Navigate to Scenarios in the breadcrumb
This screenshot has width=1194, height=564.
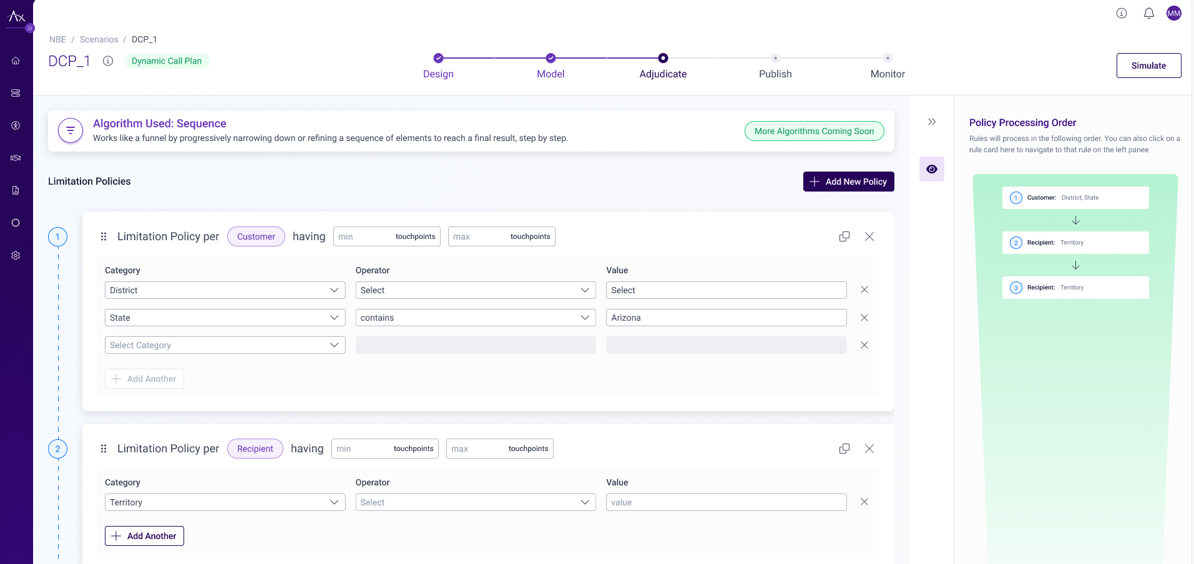pos(99,39)
